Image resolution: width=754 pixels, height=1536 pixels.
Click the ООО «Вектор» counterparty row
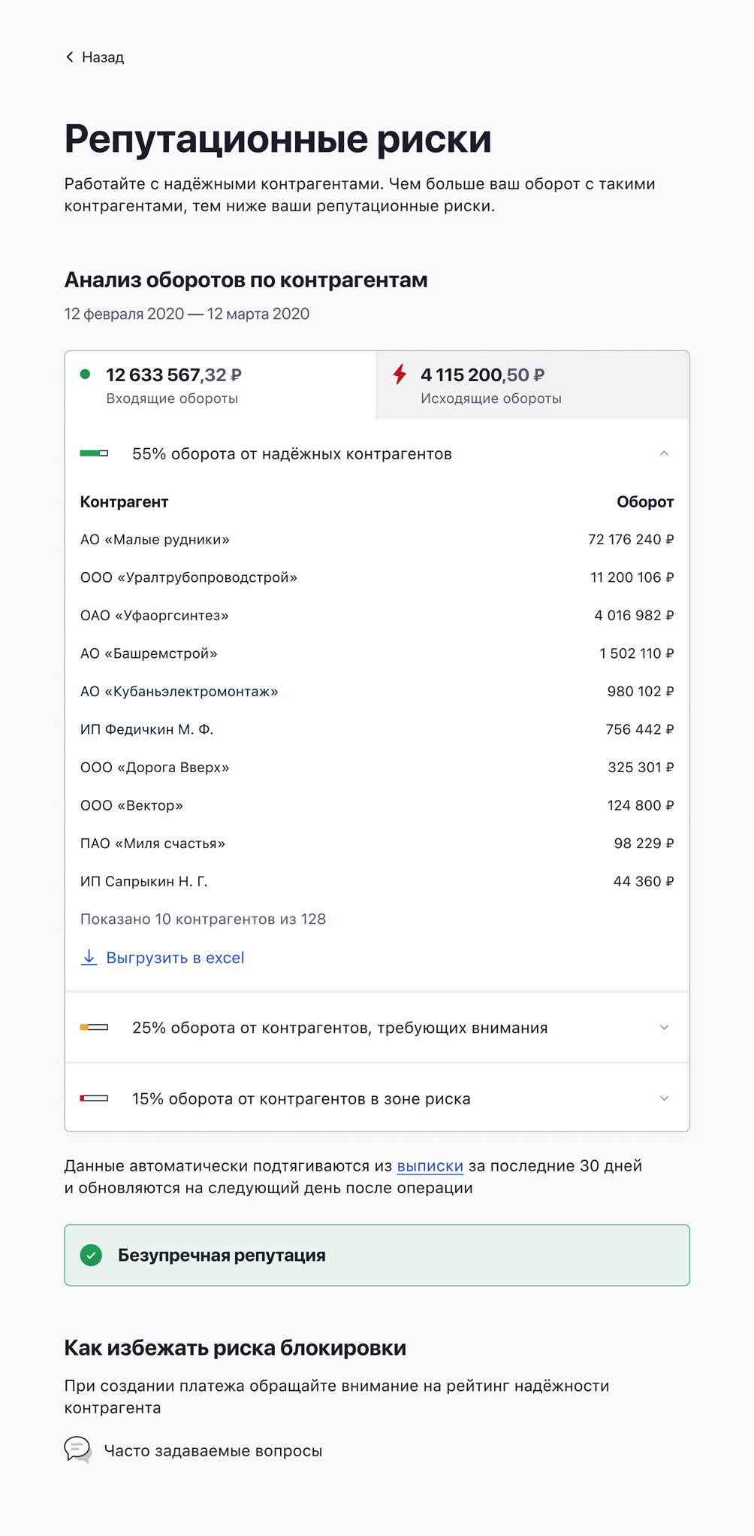pos(377,805)
